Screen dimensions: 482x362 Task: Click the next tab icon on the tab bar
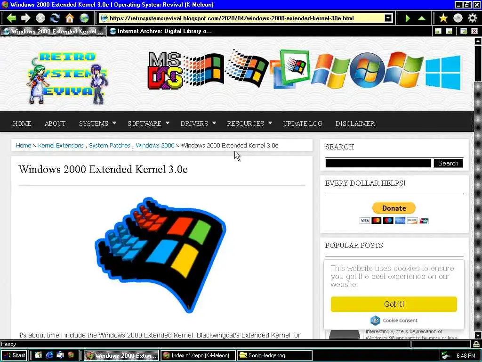tap(449, 31)
